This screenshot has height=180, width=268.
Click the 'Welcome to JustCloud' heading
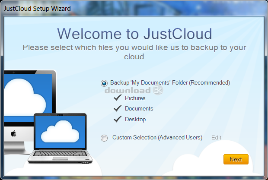point(134,34)
